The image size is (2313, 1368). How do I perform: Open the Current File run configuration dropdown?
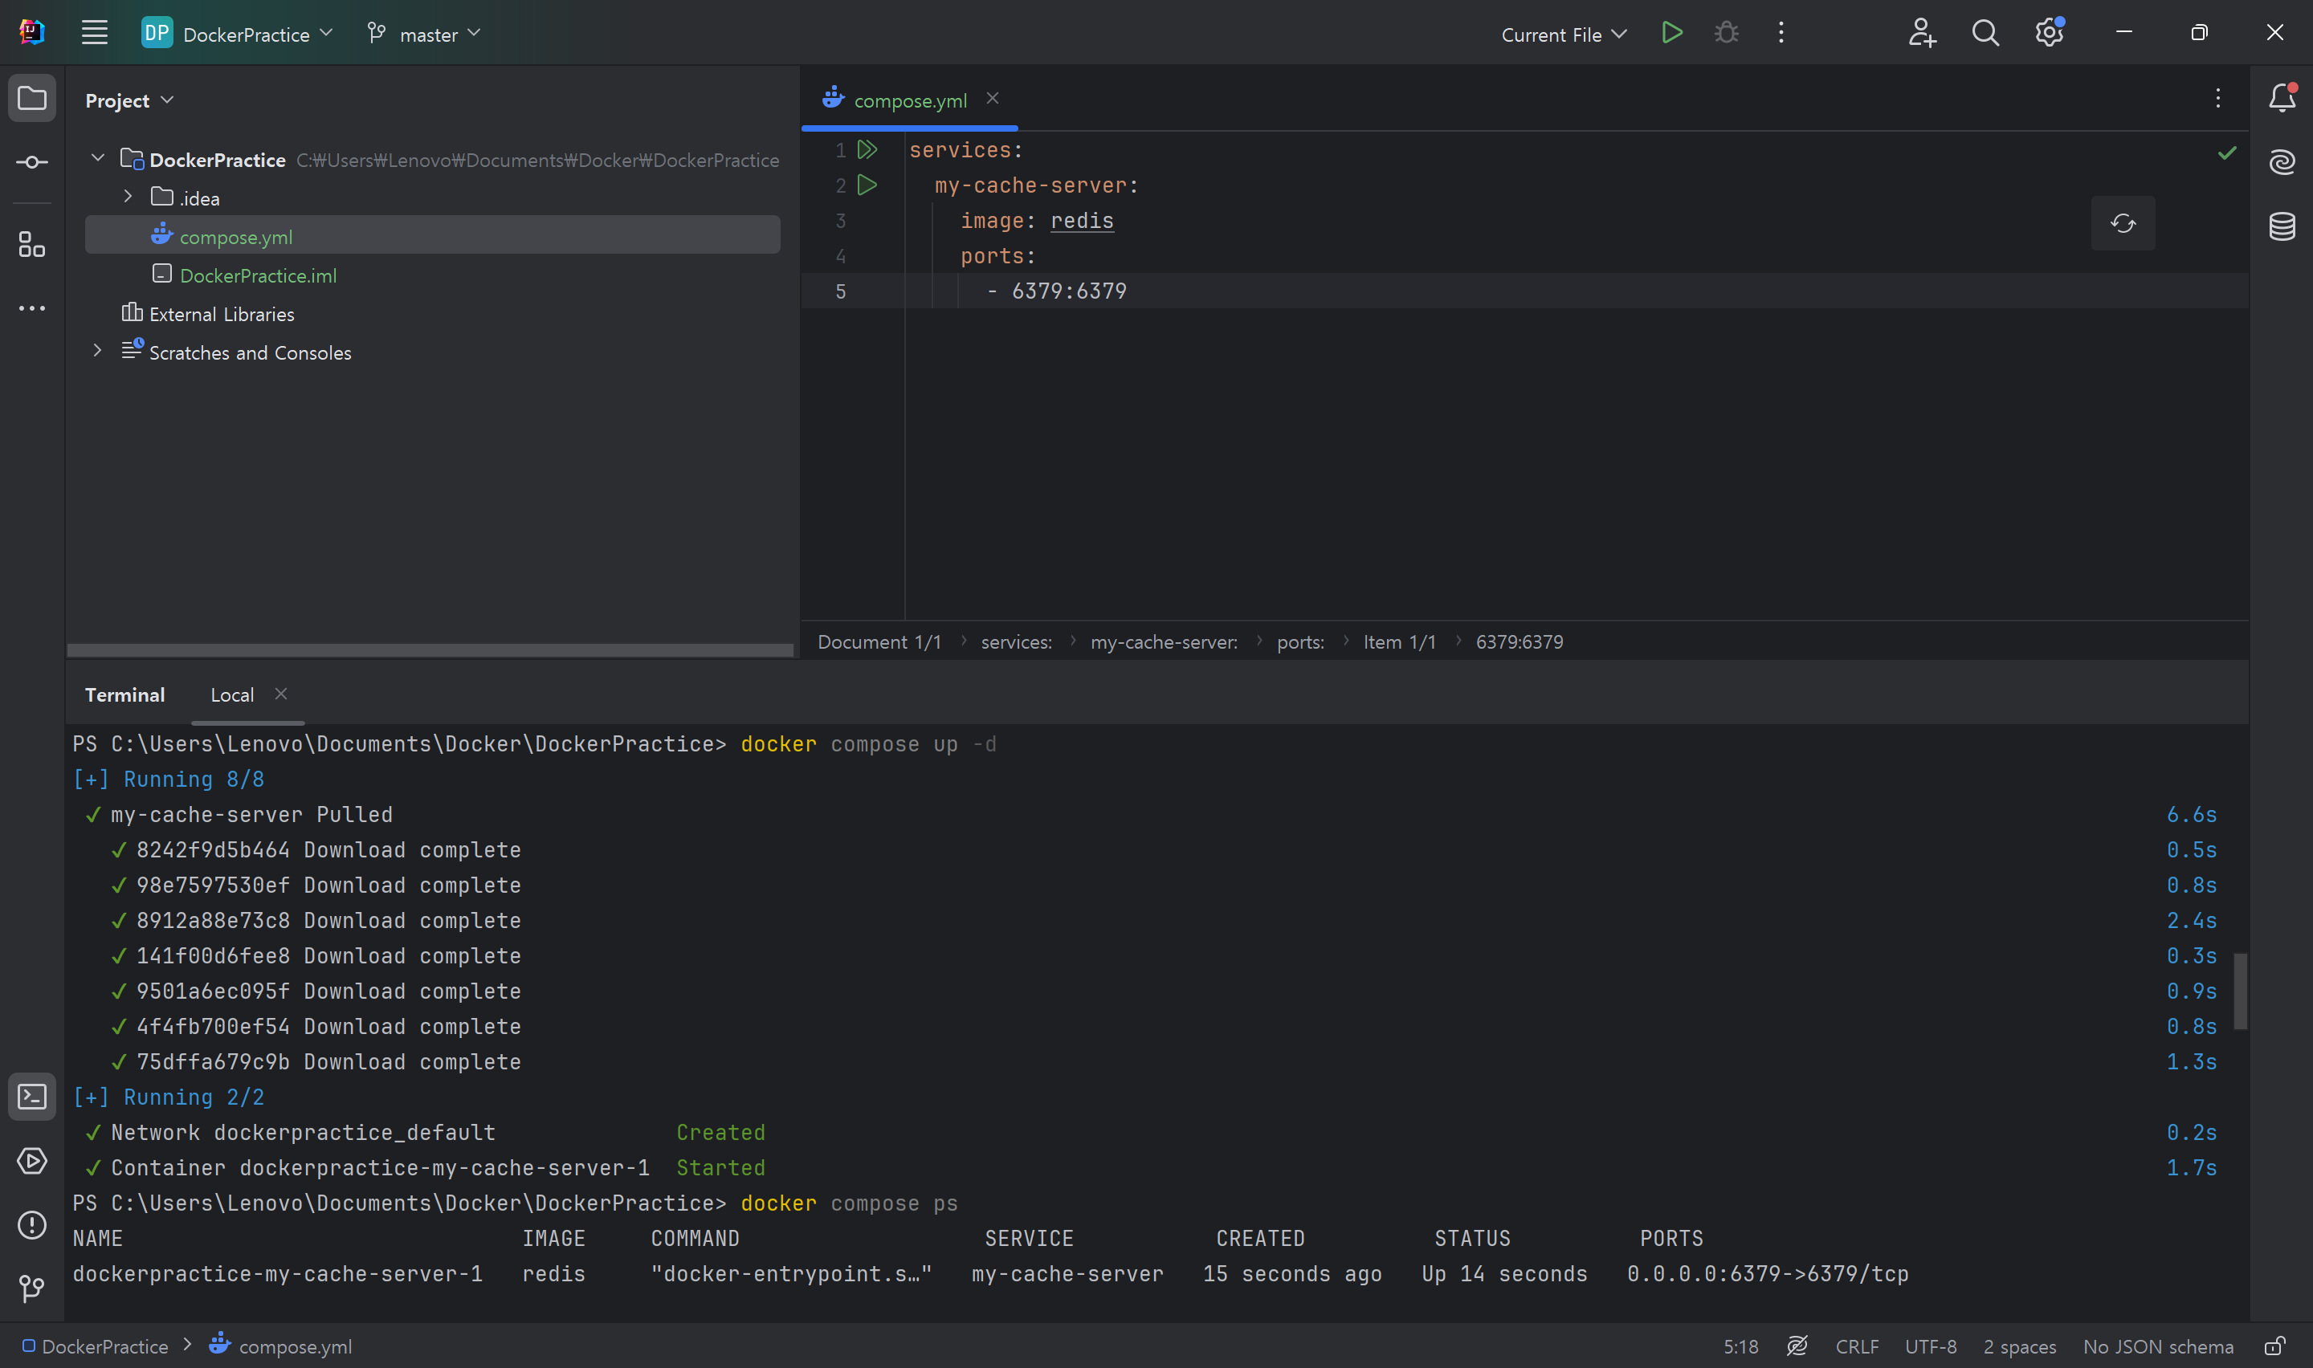click(x=1564, y=34)
